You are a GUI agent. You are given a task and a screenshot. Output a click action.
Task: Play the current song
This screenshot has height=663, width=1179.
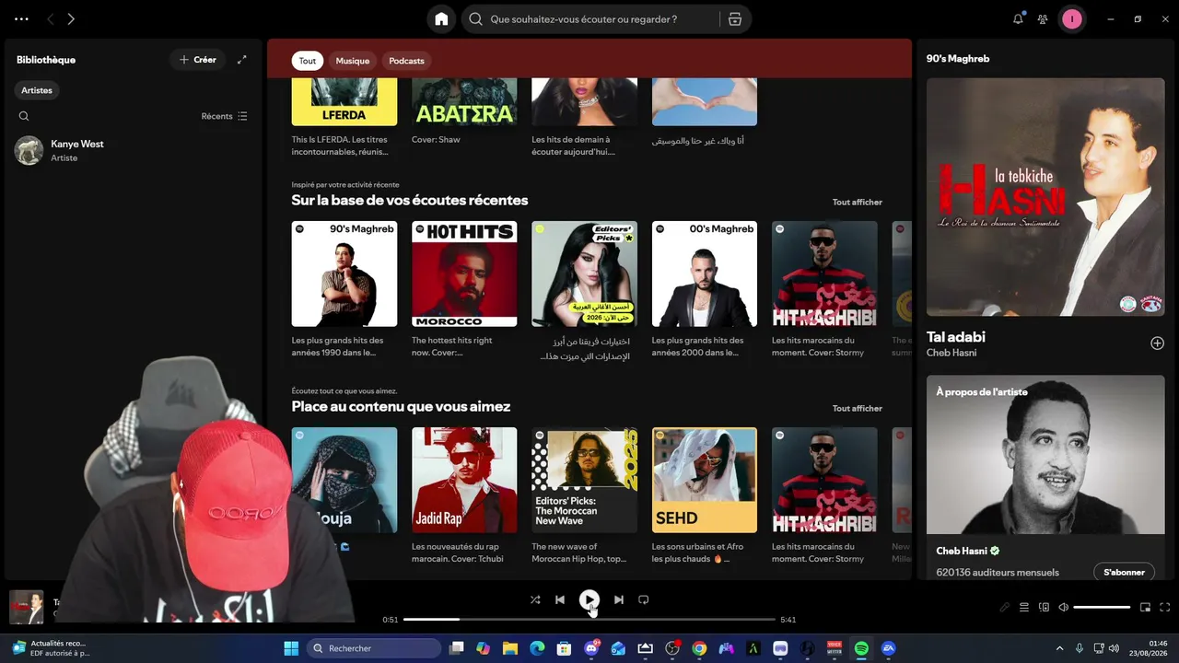tap(589, 599)
